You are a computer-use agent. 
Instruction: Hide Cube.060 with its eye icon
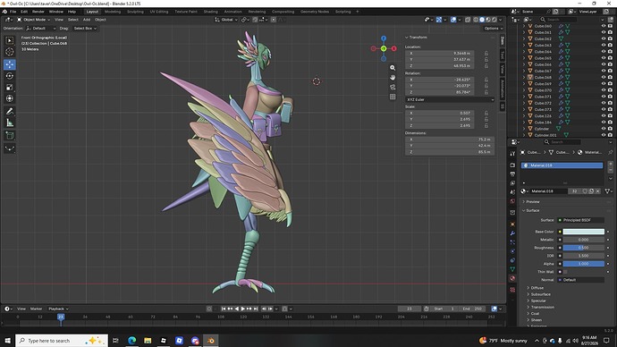click(x=604, y=26)
